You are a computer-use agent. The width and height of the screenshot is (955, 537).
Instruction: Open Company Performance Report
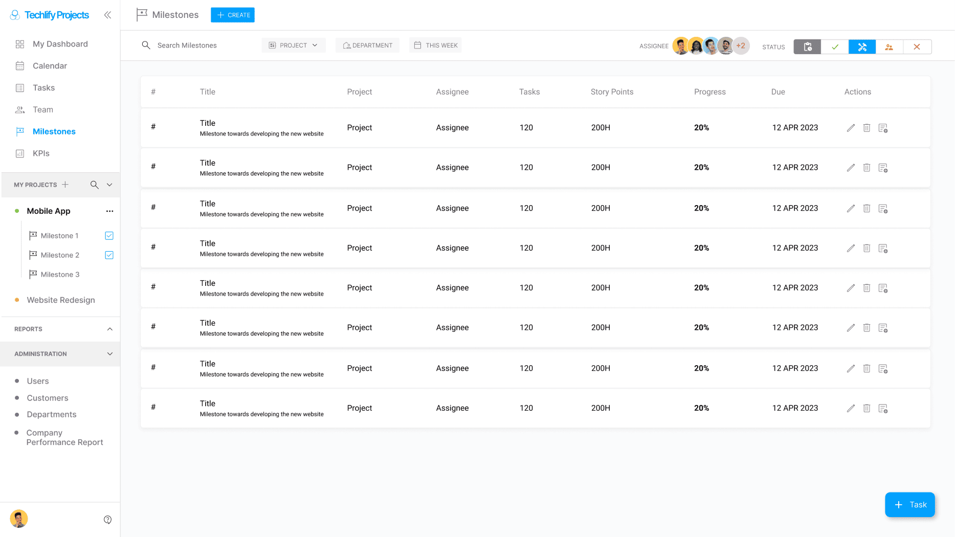pyautogui.click(x=64, y=437)
